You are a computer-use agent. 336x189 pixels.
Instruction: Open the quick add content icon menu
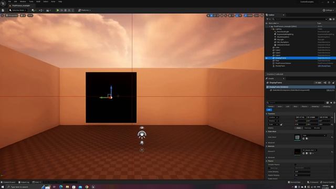[x=33, y=10]
